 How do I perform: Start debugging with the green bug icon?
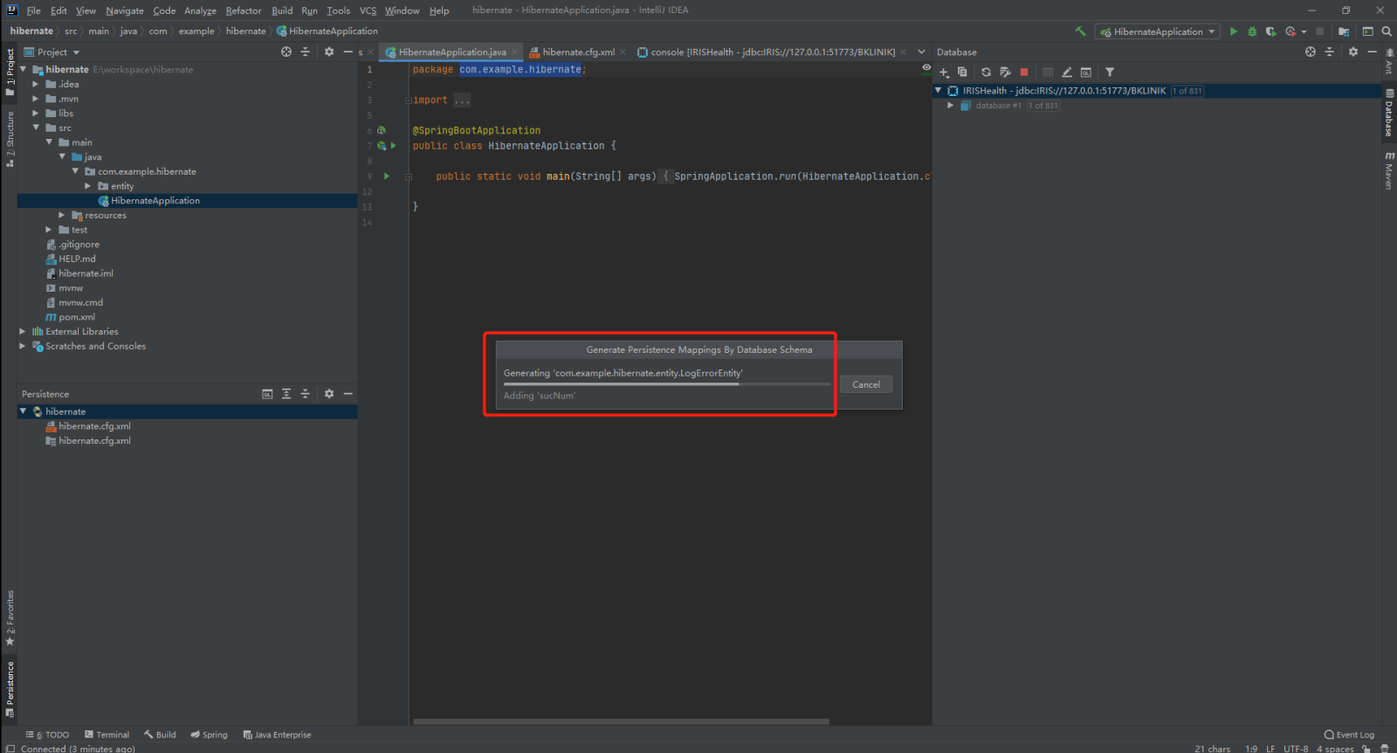[x=1252, y=31]
